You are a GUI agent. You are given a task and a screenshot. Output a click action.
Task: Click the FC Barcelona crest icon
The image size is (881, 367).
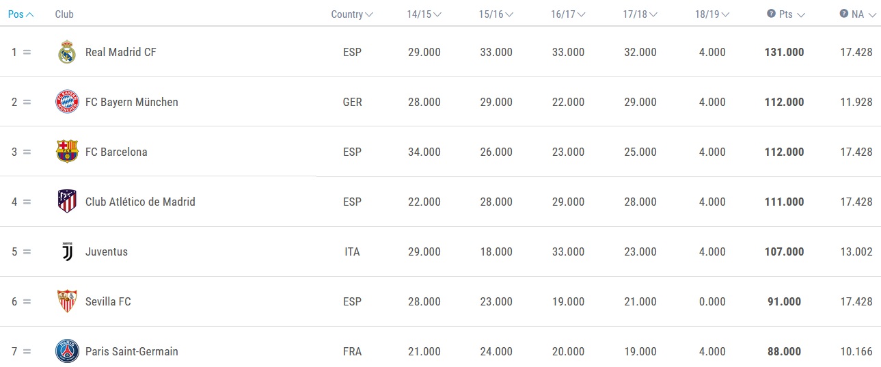click(67, 152)
